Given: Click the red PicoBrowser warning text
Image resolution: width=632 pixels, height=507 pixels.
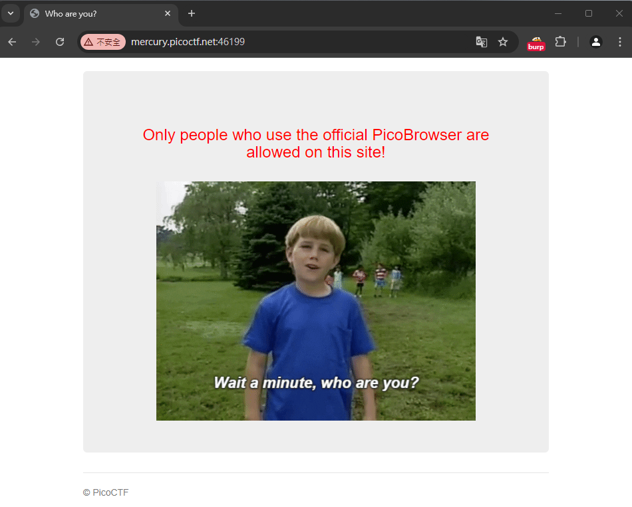Looking at the screenshot, I should click(x=315, y=144).
